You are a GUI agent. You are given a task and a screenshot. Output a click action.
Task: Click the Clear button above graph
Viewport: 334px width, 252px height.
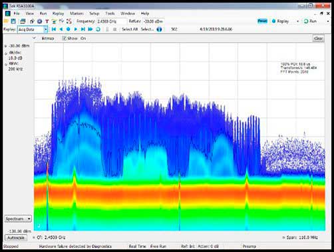[319, 38]
